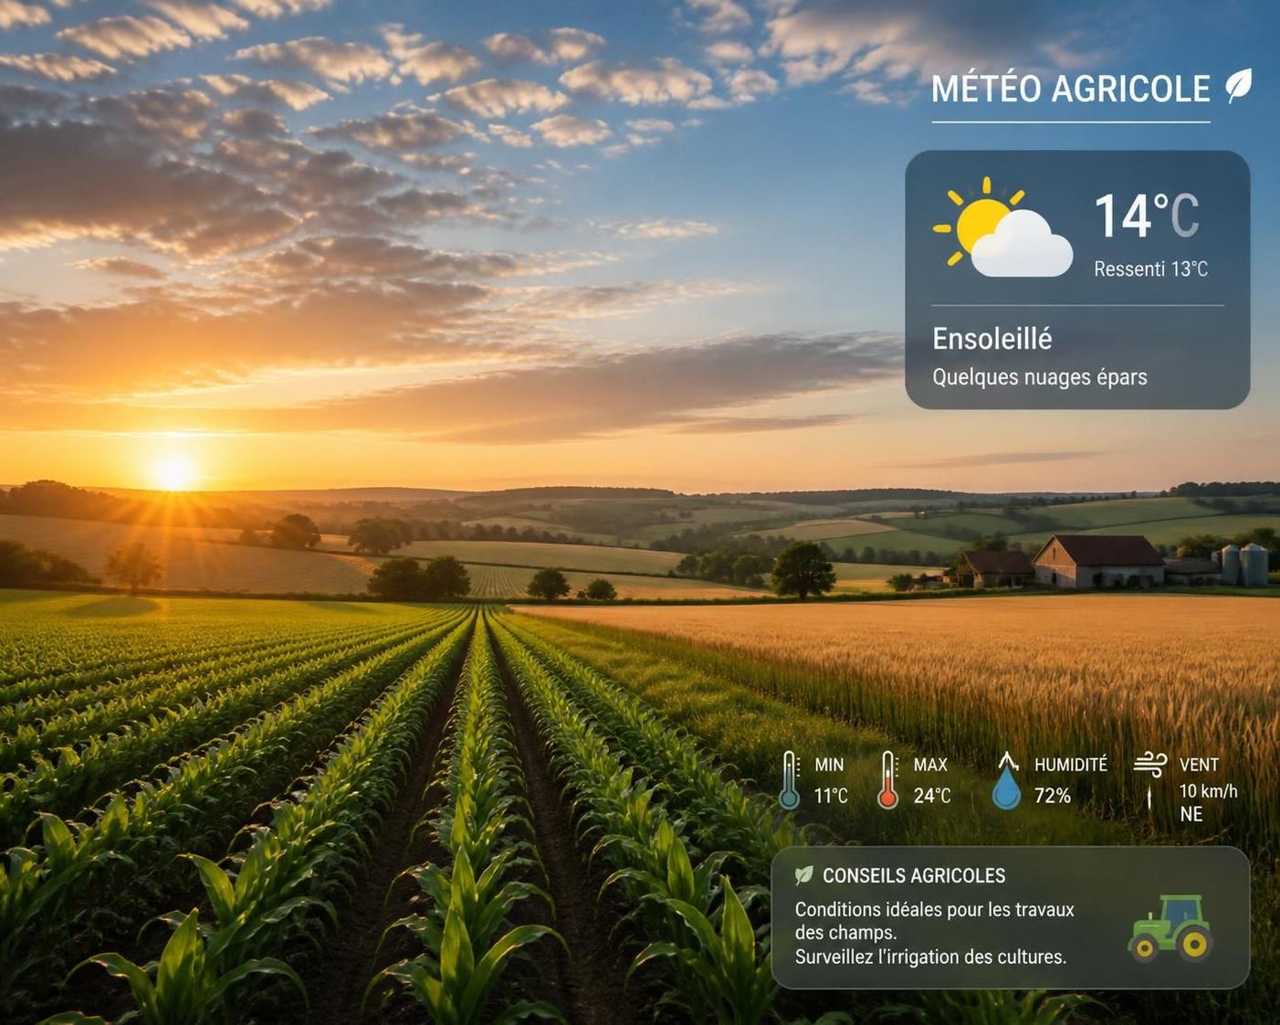This screenshot has height=1025, width=1280.
Task: Select the humidity water drop icon
Action: pos(1006,781)
